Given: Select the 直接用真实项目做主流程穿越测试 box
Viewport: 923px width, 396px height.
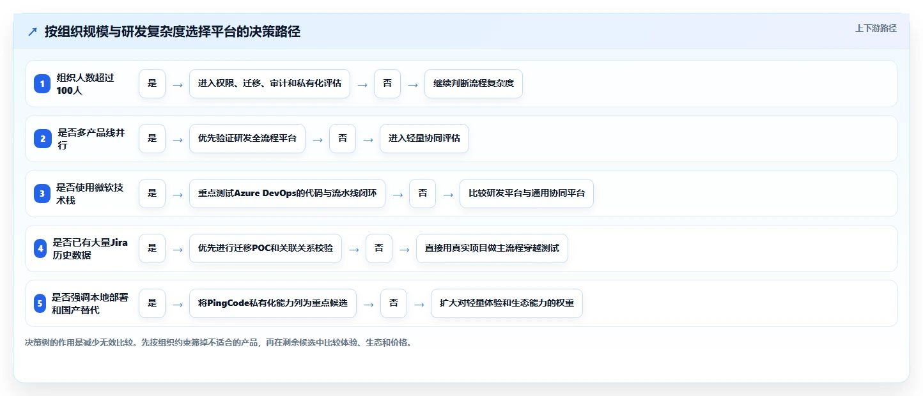Looking at the screenshot, I should click(x=492, y=248).
